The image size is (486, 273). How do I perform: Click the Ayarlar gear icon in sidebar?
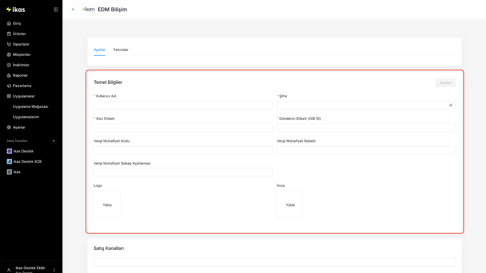(9, 127)
